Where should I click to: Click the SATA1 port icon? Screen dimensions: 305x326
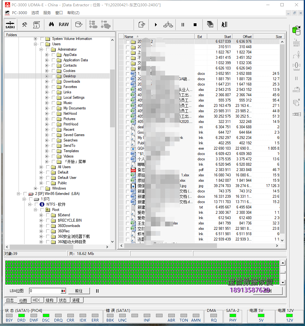pos(10,25)
